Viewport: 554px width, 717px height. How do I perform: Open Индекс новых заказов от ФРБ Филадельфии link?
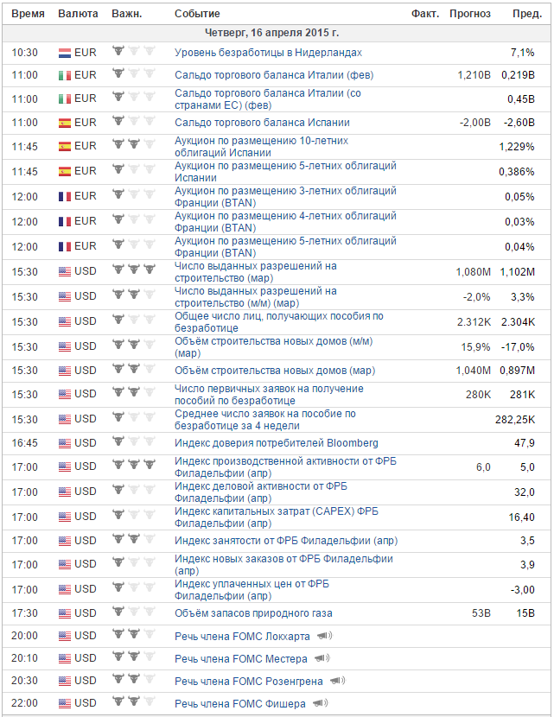[283, 565]
